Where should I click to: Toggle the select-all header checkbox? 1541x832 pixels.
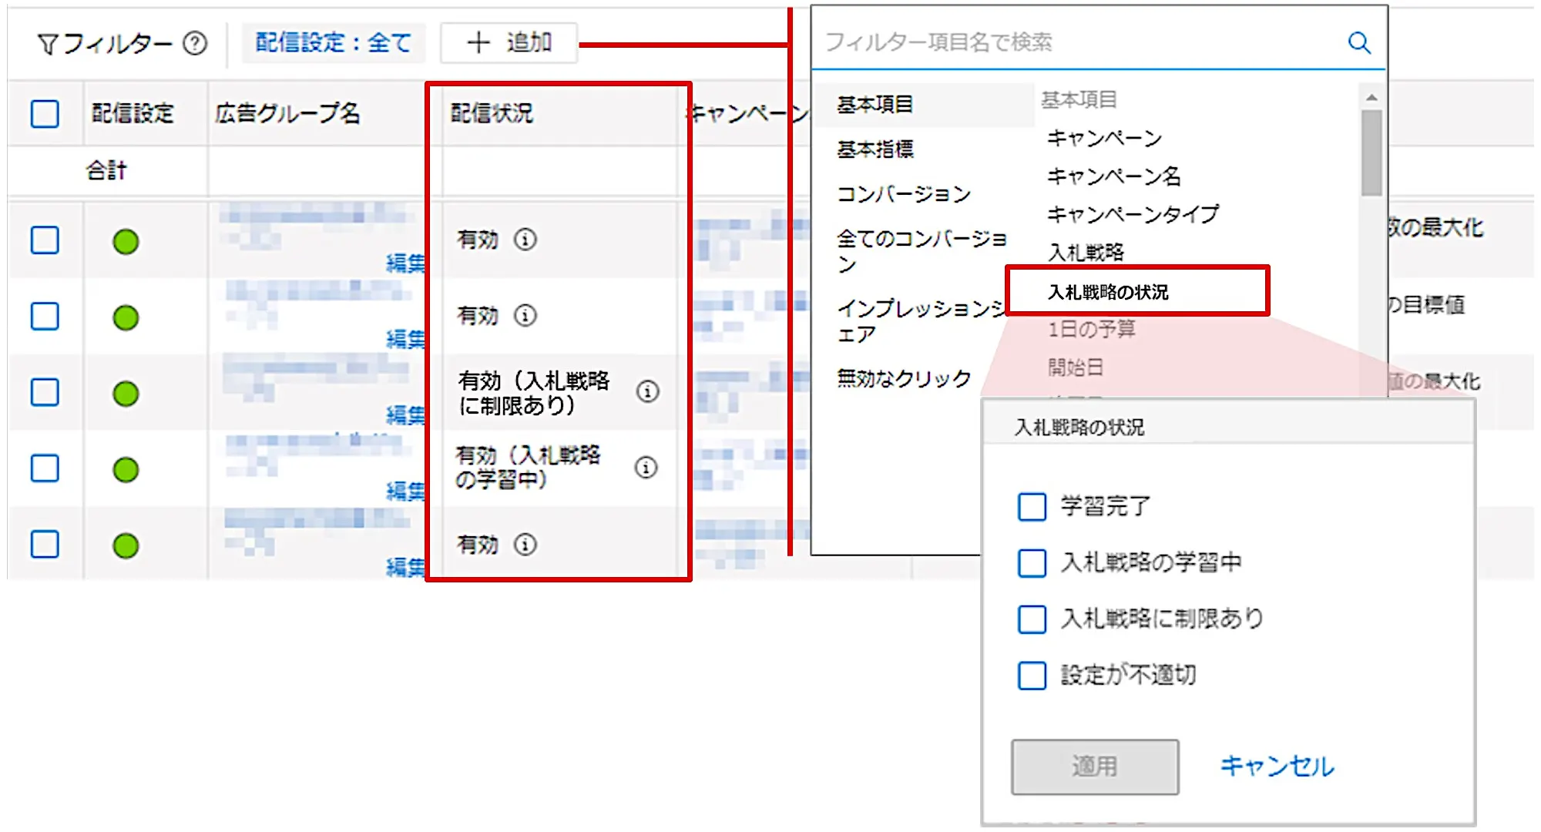45,114
